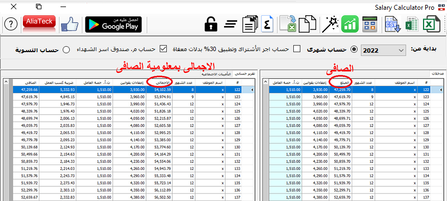Click the total cell 56,502.50
Screen dimensions: 447x201
(x=159, y=197)
